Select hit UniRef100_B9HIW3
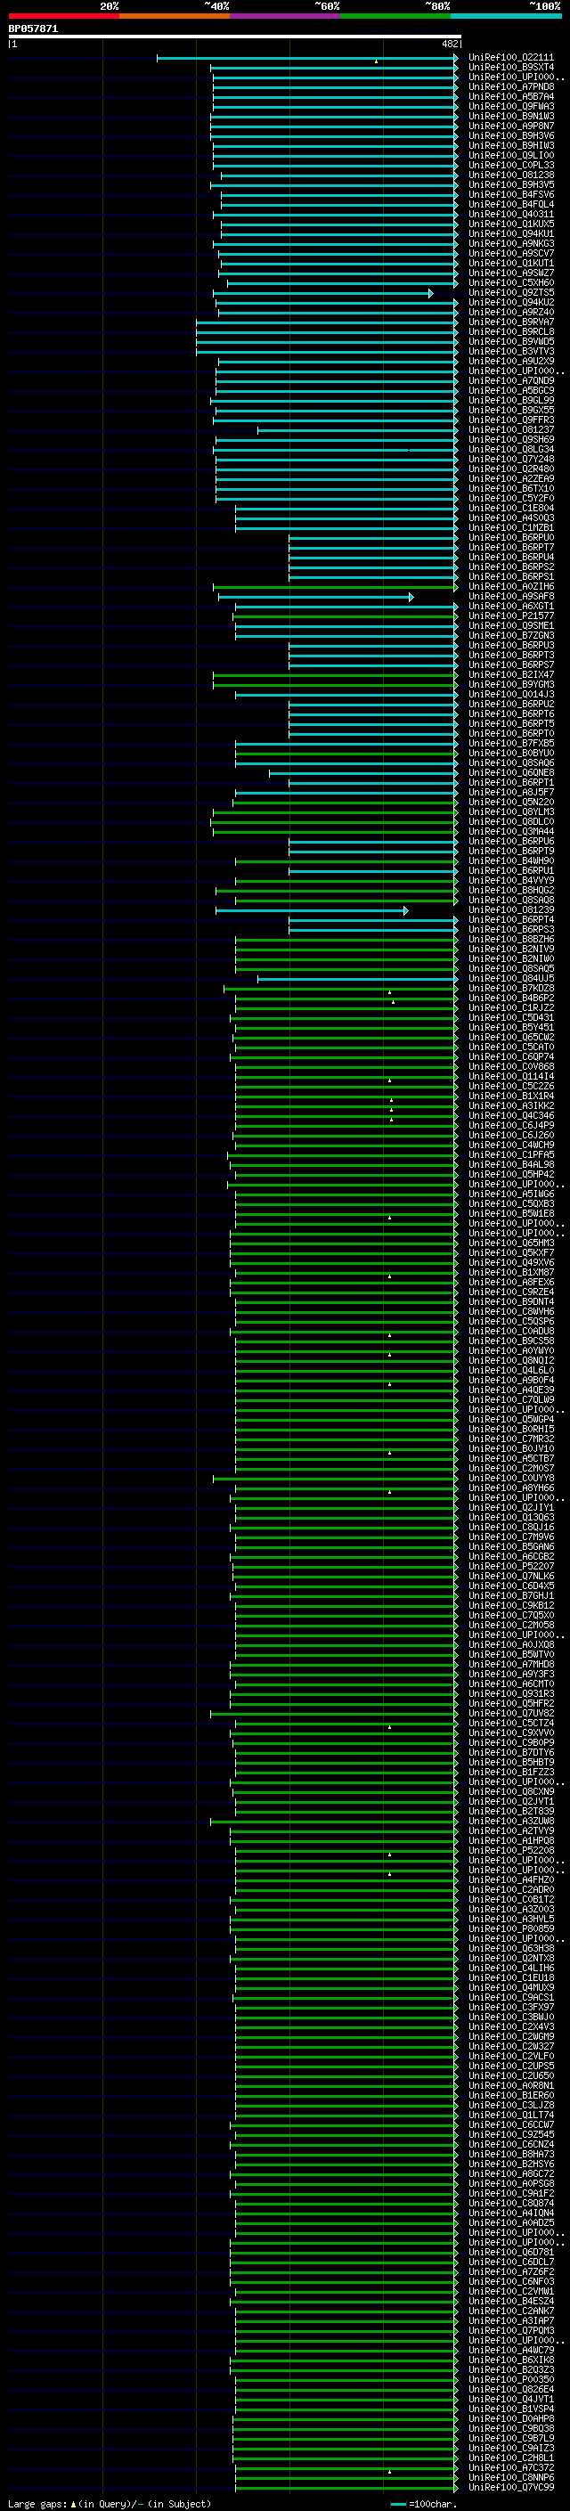Viewport: 570px width, 2511px height. pos(510,145)
